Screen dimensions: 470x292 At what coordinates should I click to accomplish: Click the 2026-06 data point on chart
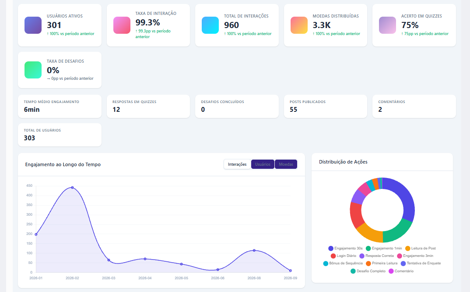pyautogui.click(x=218, y=270)
